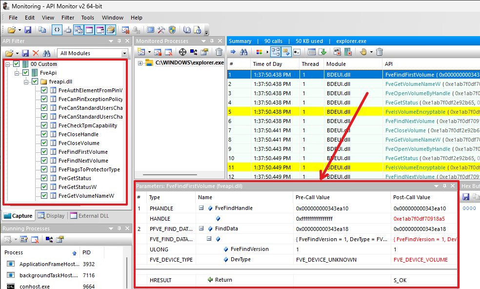Expand the C:\WINDOWS\explorer.exe process node

141,62
